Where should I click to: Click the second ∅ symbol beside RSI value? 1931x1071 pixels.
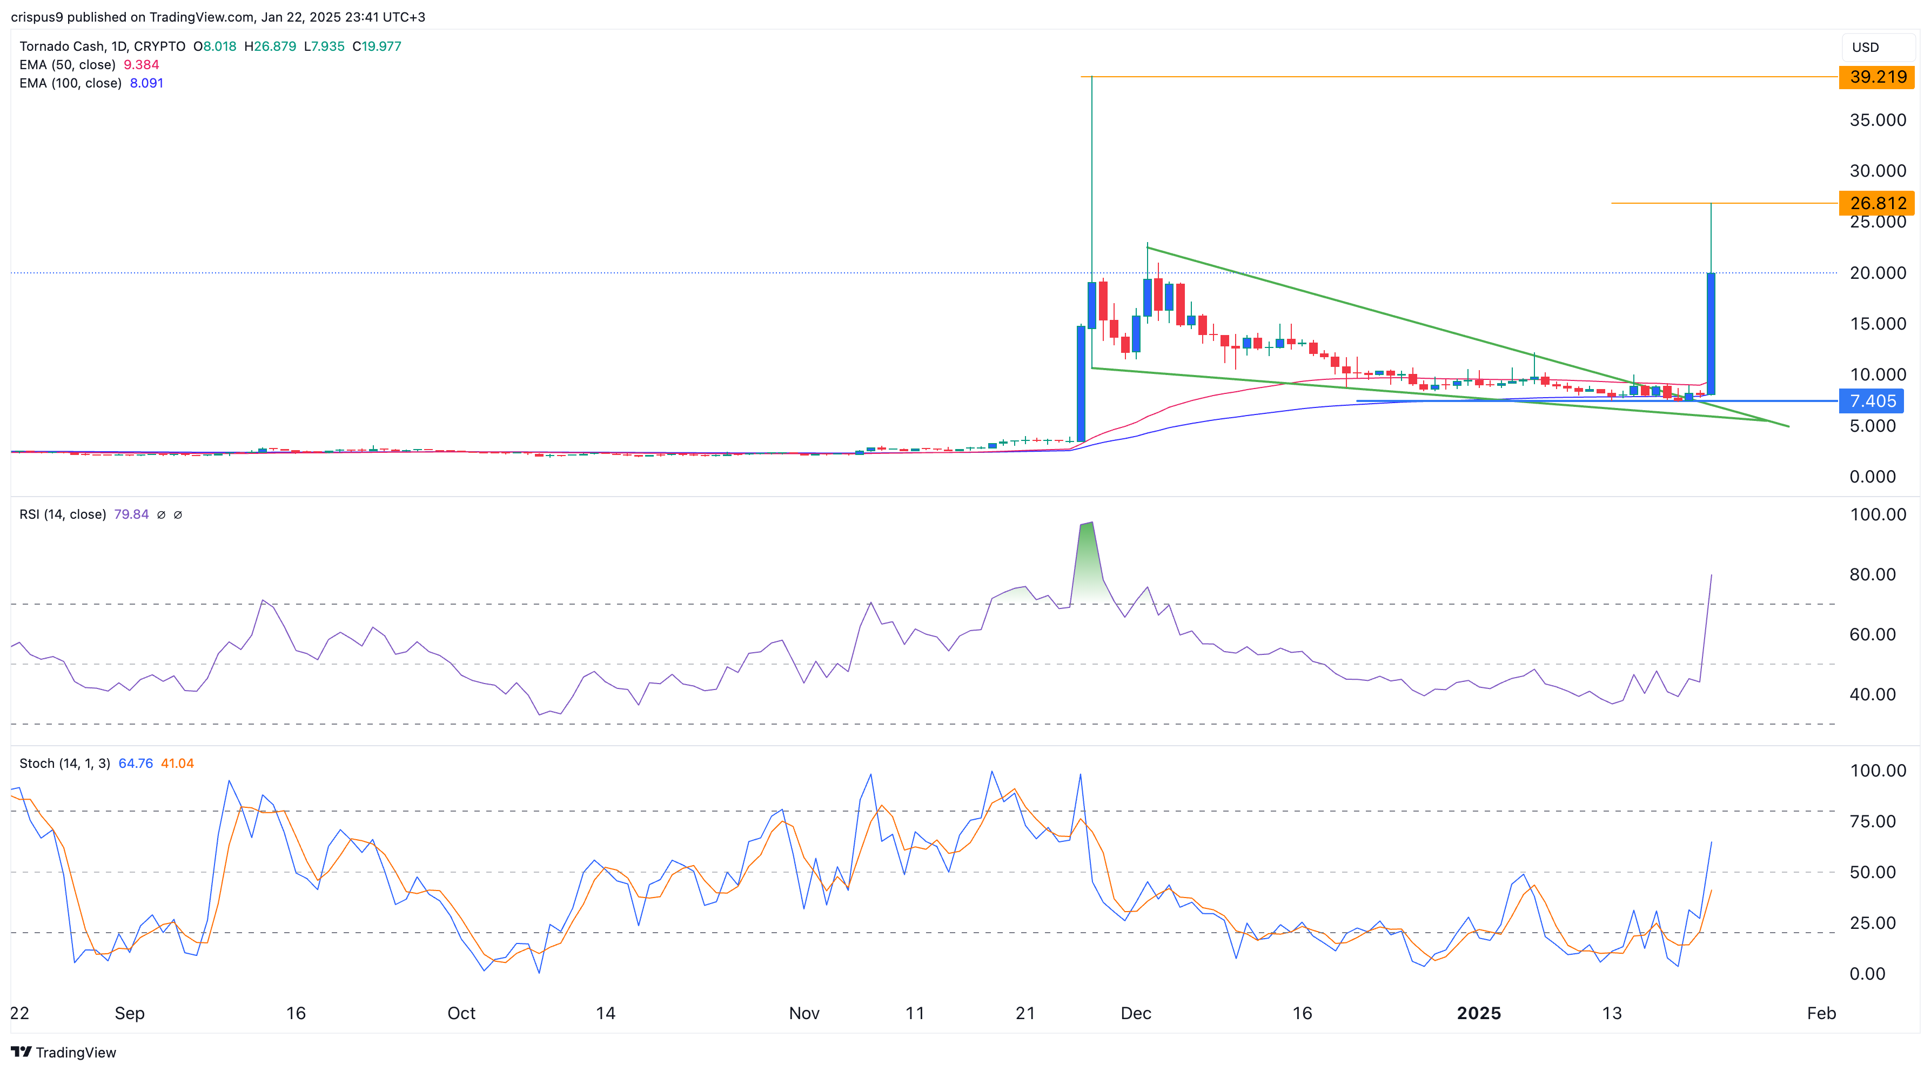[x=178, y=515]
